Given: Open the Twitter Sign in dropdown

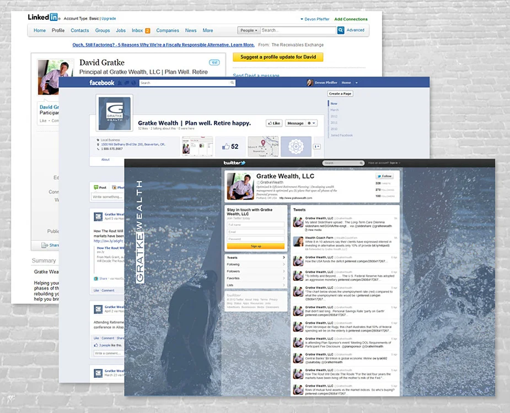Looking at the screenshot, I should coord(395,163).
